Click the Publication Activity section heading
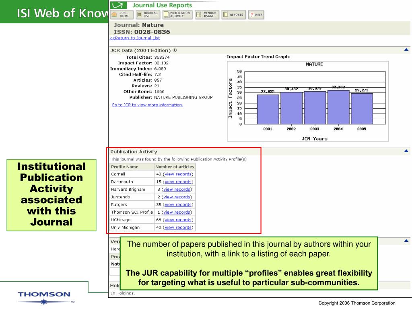The width and height of the screenshot is (412, 309). (x=134, y=152)
